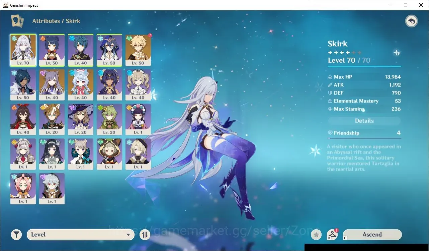Pick Candace's character portrait
429x251 pixels.
pyautogui.click(x=109, y=85)
